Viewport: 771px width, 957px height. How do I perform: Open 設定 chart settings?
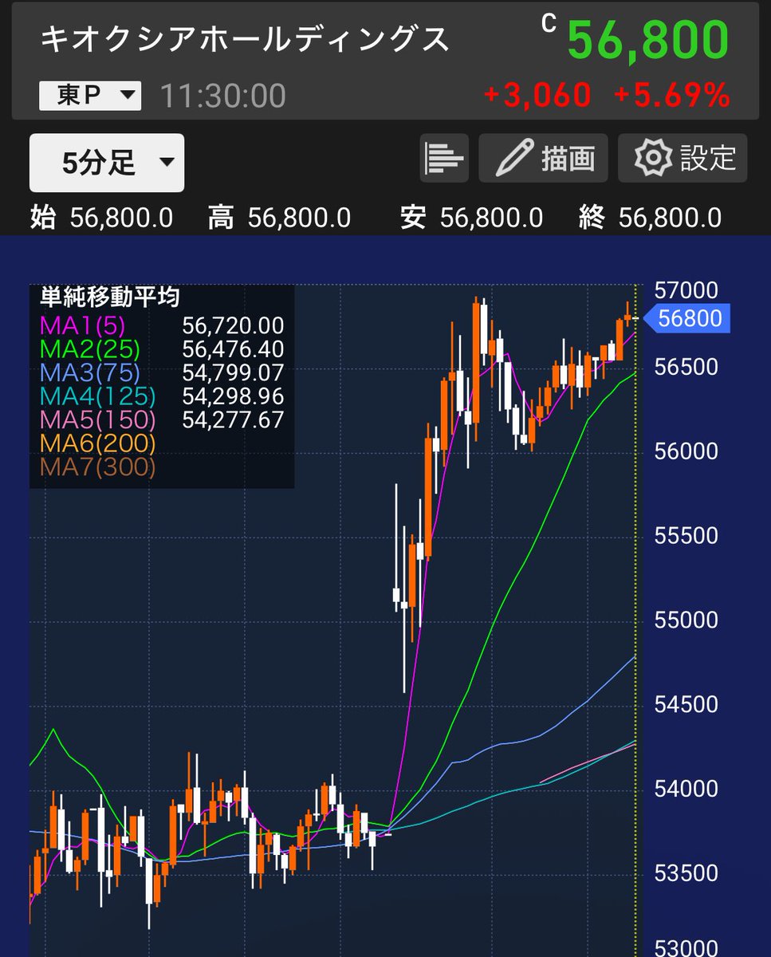(x=682, y=158)
